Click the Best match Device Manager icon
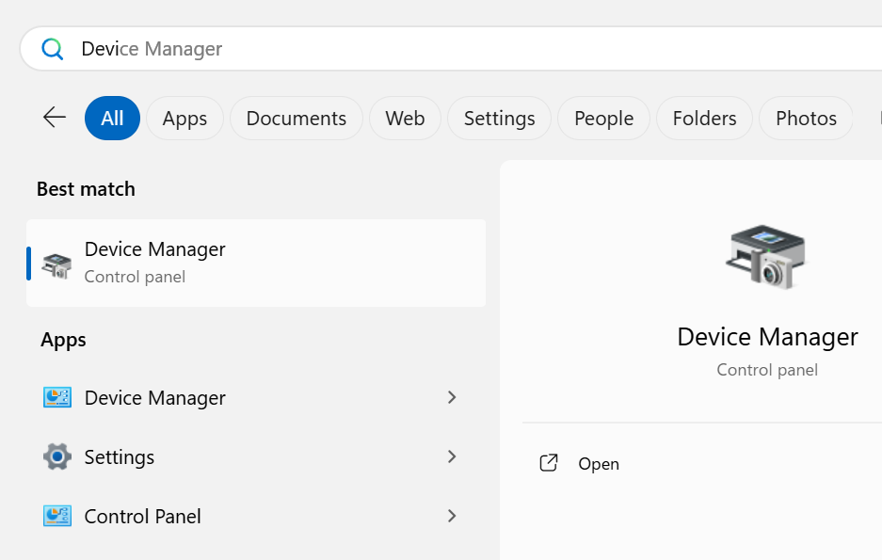Image resolution: width=882 pixels, height=560 pixels. (x=57, y=264)
